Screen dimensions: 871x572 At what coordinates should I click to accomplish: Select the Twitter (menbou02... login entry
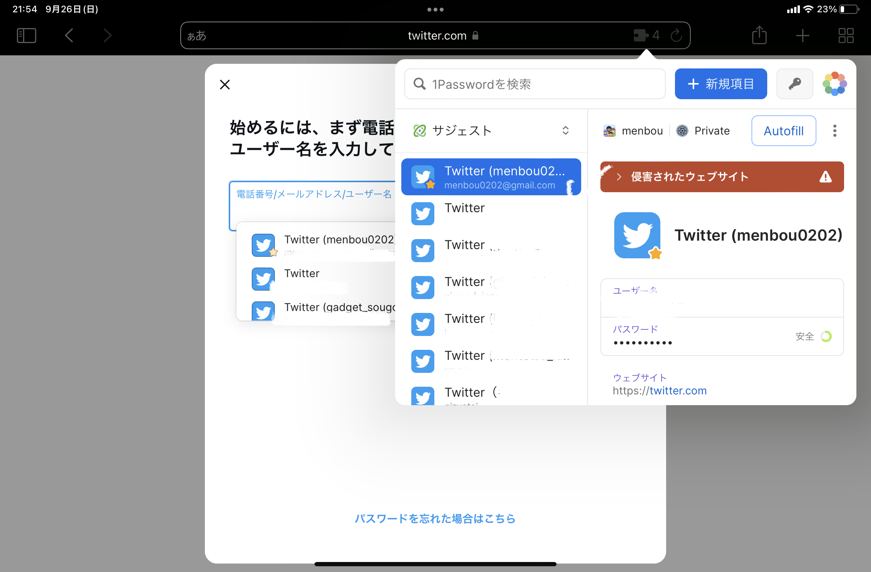point(491,177)
